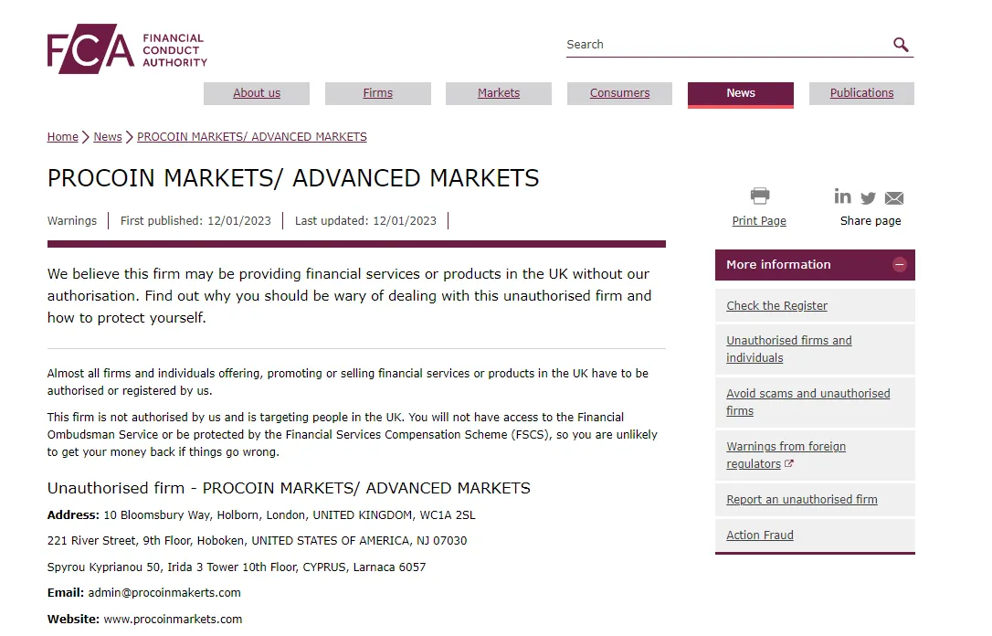Open the Action Fraud link
This screenshot has width=992, height=636.
pos(760,535)
